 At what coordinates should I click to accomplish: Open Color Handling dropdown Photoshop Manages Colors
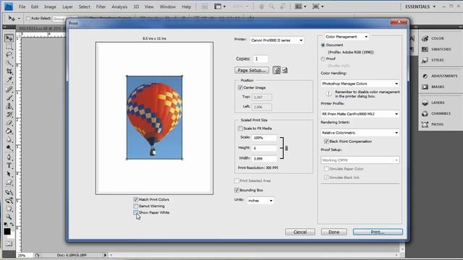(x=360, y=84)
